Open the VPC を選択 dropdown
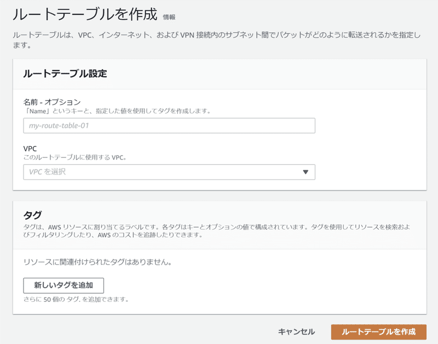438x344 pixels. coord(169,172)
